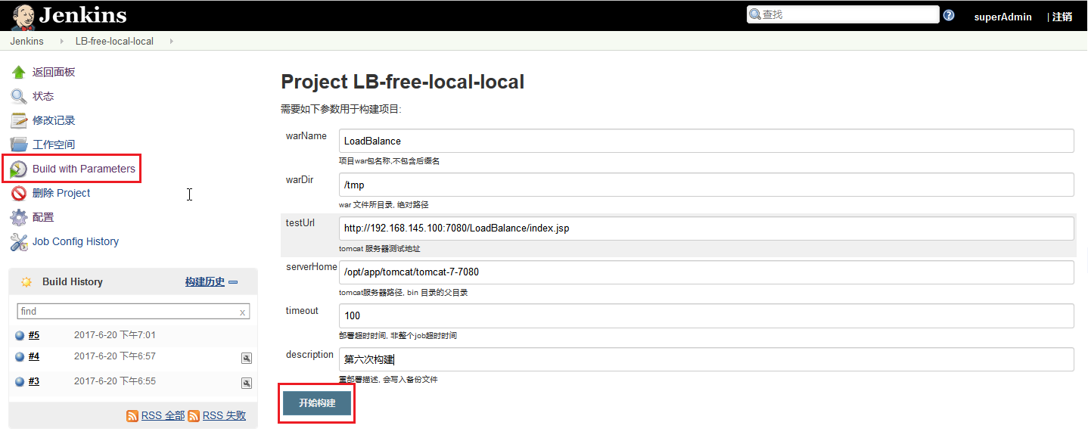Collapse Build History with minus toggle
Viewport: 1088px width, 435px height.
(x=233, y=282)
